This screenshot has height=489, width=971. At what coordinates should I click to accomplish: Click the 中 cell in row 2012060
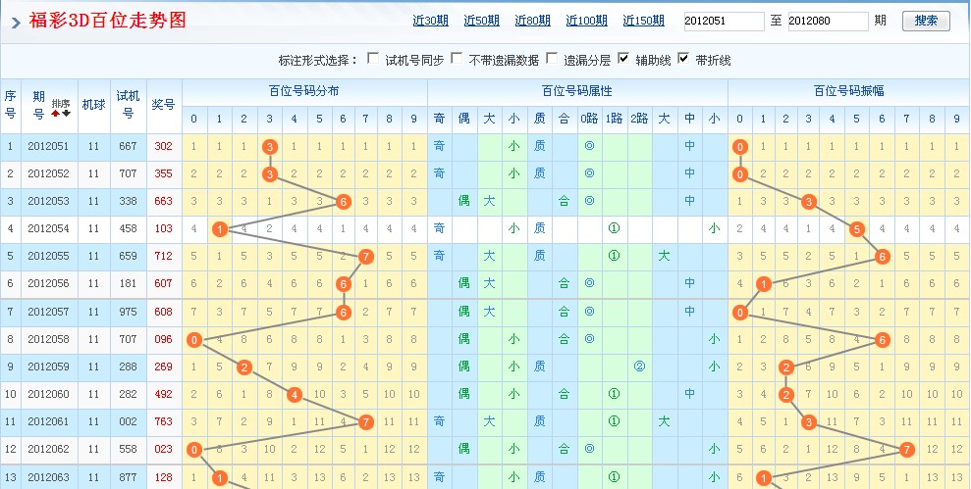point(689,394)
